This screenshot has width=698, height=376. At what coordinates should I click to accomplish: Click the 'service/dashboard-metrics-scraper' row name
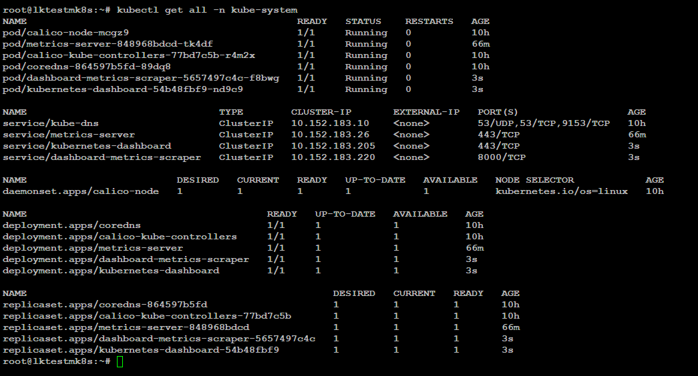[x=102, y=157]
